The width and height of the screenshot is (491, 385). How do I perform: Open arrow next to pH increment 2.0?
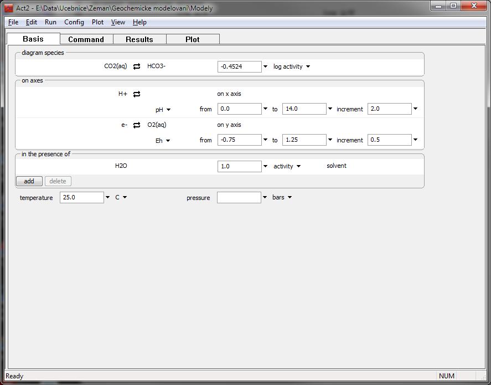tap(416, 109)
